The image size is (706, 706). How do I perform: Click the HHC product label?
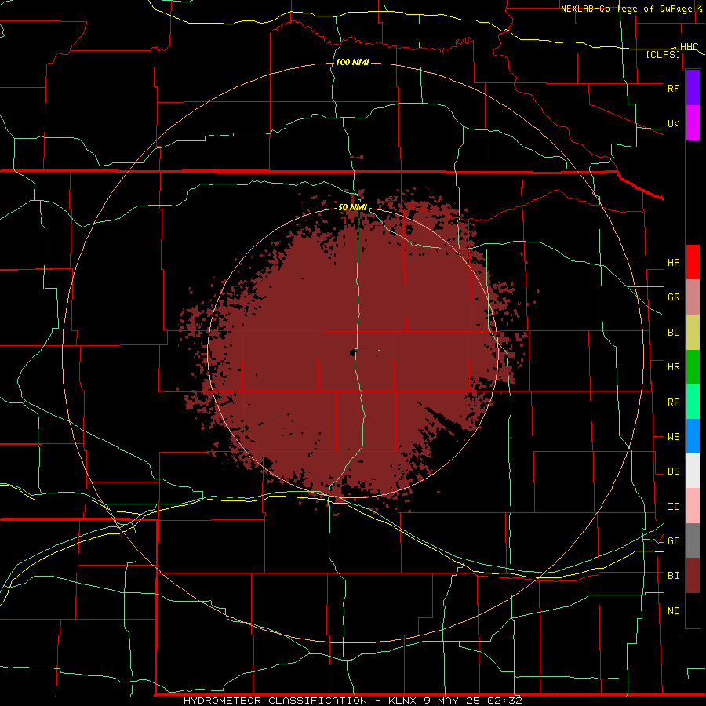[x=689, y=47]
